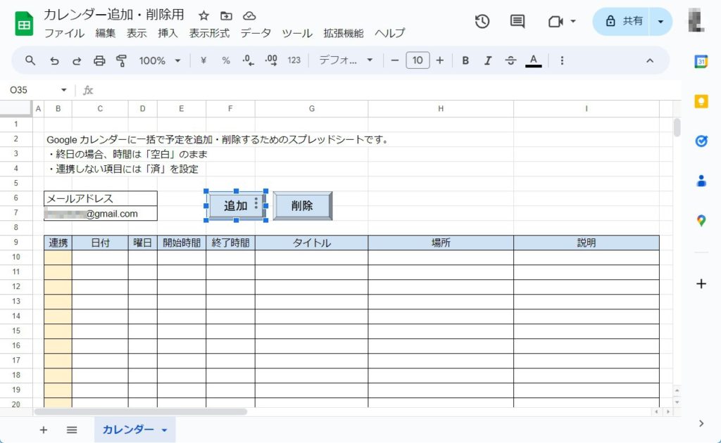Open Google Calendar in side panel
The image size is (721, 443).
tap(701, 61)
